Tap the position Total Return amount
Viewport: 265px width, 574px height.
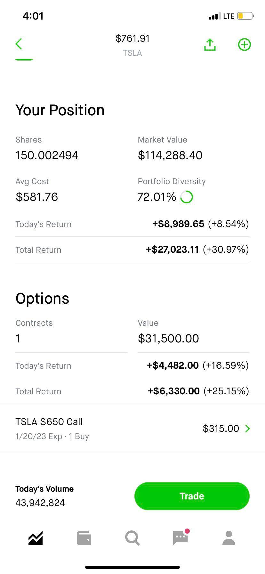point(173,250)
